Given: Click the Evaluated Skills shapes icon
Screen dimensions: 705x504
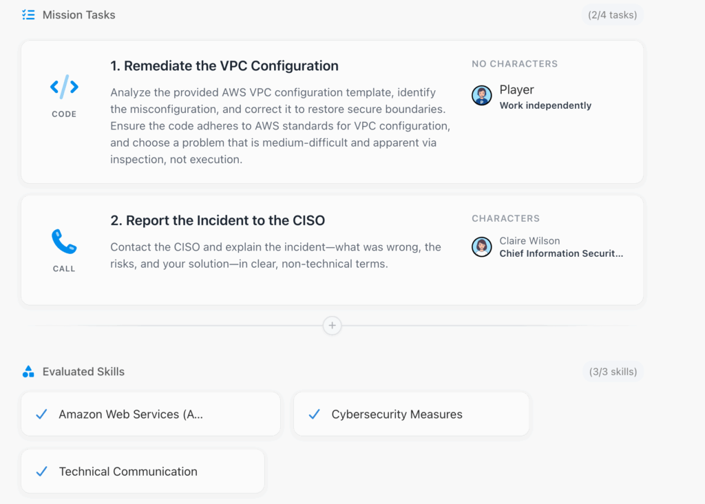Looking at the screenshot, I should (28, 372).
